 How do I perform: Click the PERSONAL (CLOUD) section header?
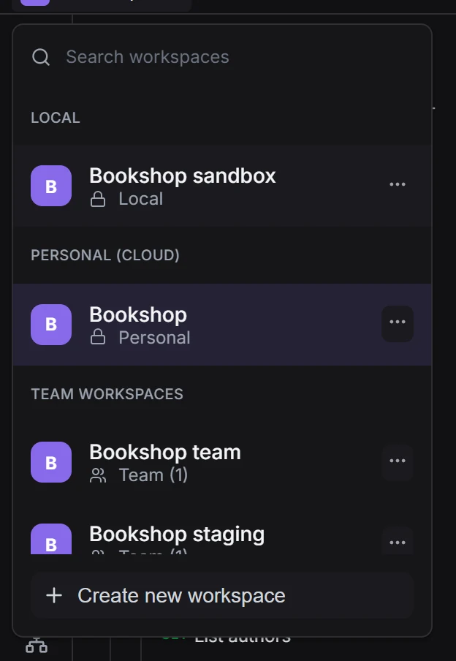coord(105,255)
